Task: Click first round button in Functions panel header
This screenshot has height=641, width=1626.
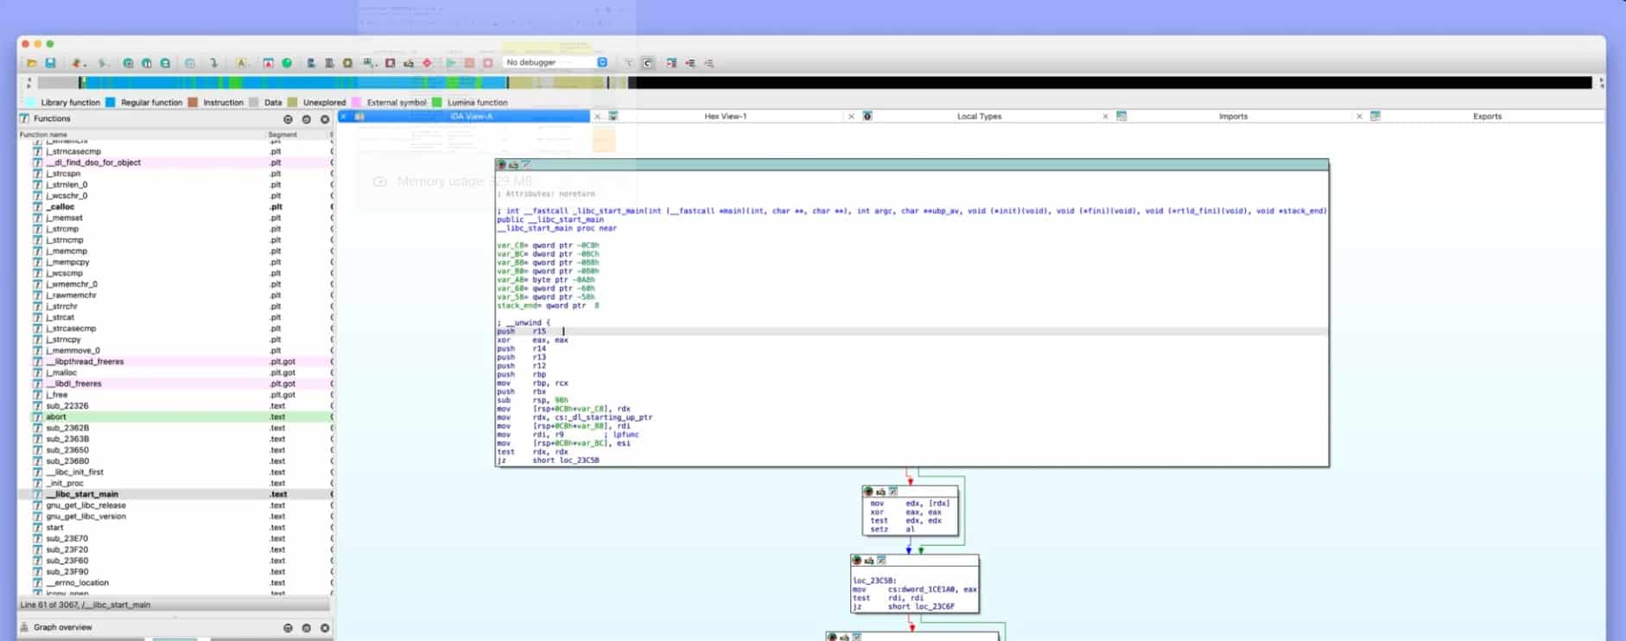Action: coord(288,119)
